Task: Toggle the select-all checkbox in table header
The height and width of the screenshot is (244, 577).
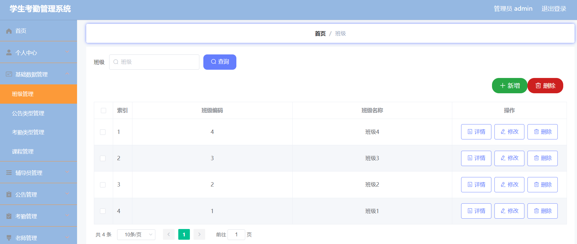Action: [x=103, y=111]
